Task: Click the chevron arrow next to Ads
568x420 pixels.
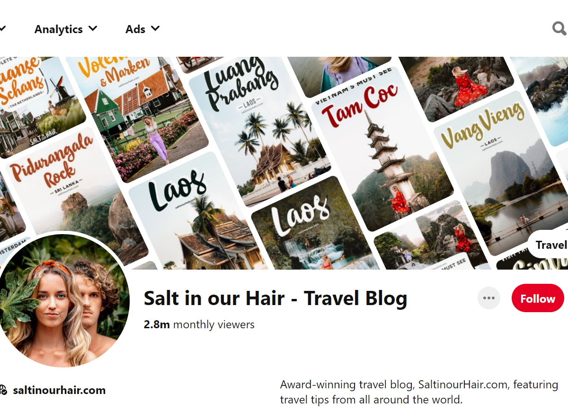Action: tap(155, 29)
